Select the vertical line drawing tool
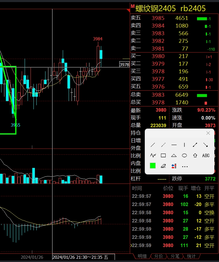Screen dimensions: 219x262 pos(184,145)
